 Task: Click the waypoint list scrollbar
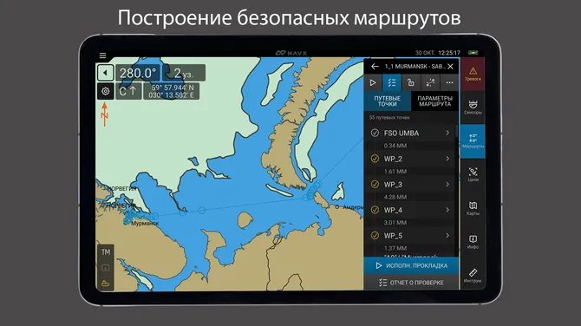click(456, 132)
